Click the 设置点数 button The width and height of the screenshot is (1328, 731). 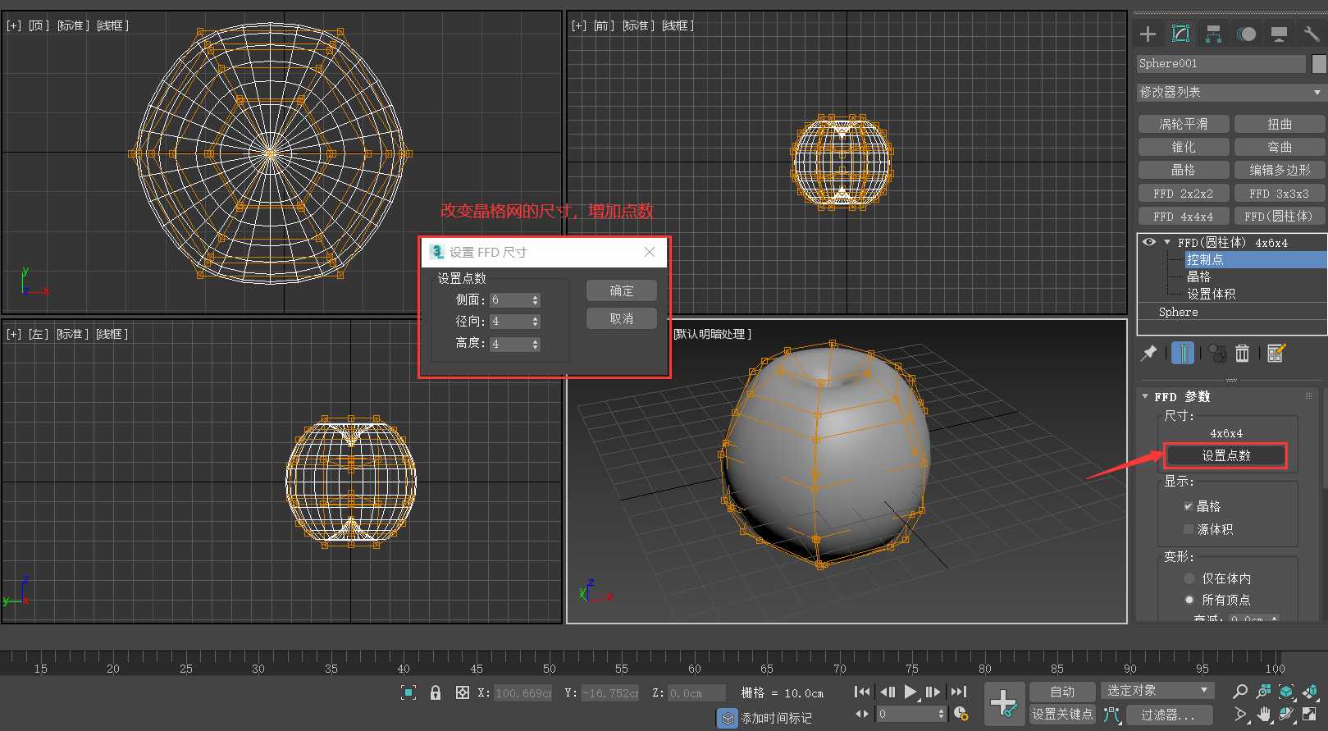pyautogui.click(x=1226, y=455)
